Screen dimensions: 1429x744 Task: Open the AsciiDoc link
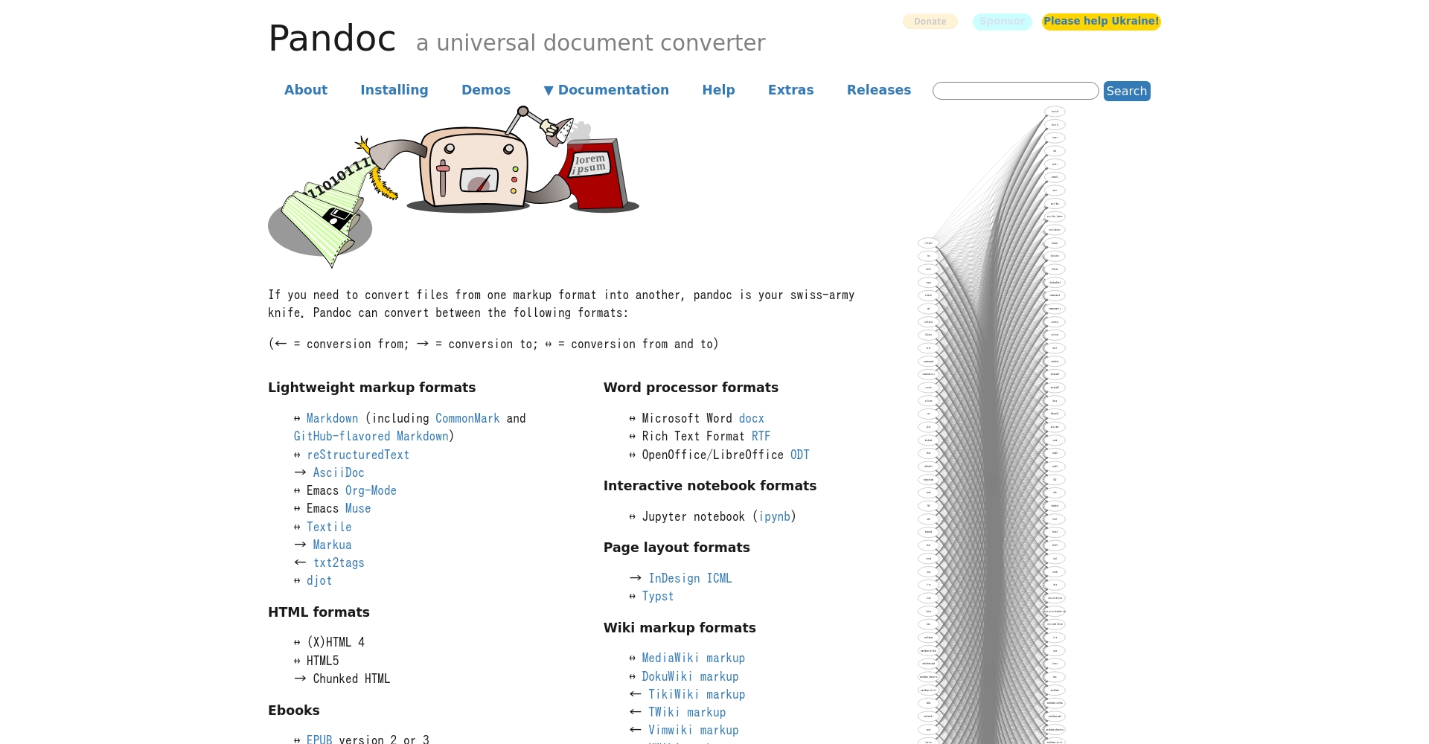click(339, 472)
